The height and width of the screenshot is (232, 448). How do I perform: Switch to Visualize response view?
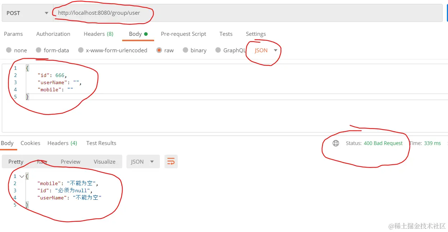105,162
